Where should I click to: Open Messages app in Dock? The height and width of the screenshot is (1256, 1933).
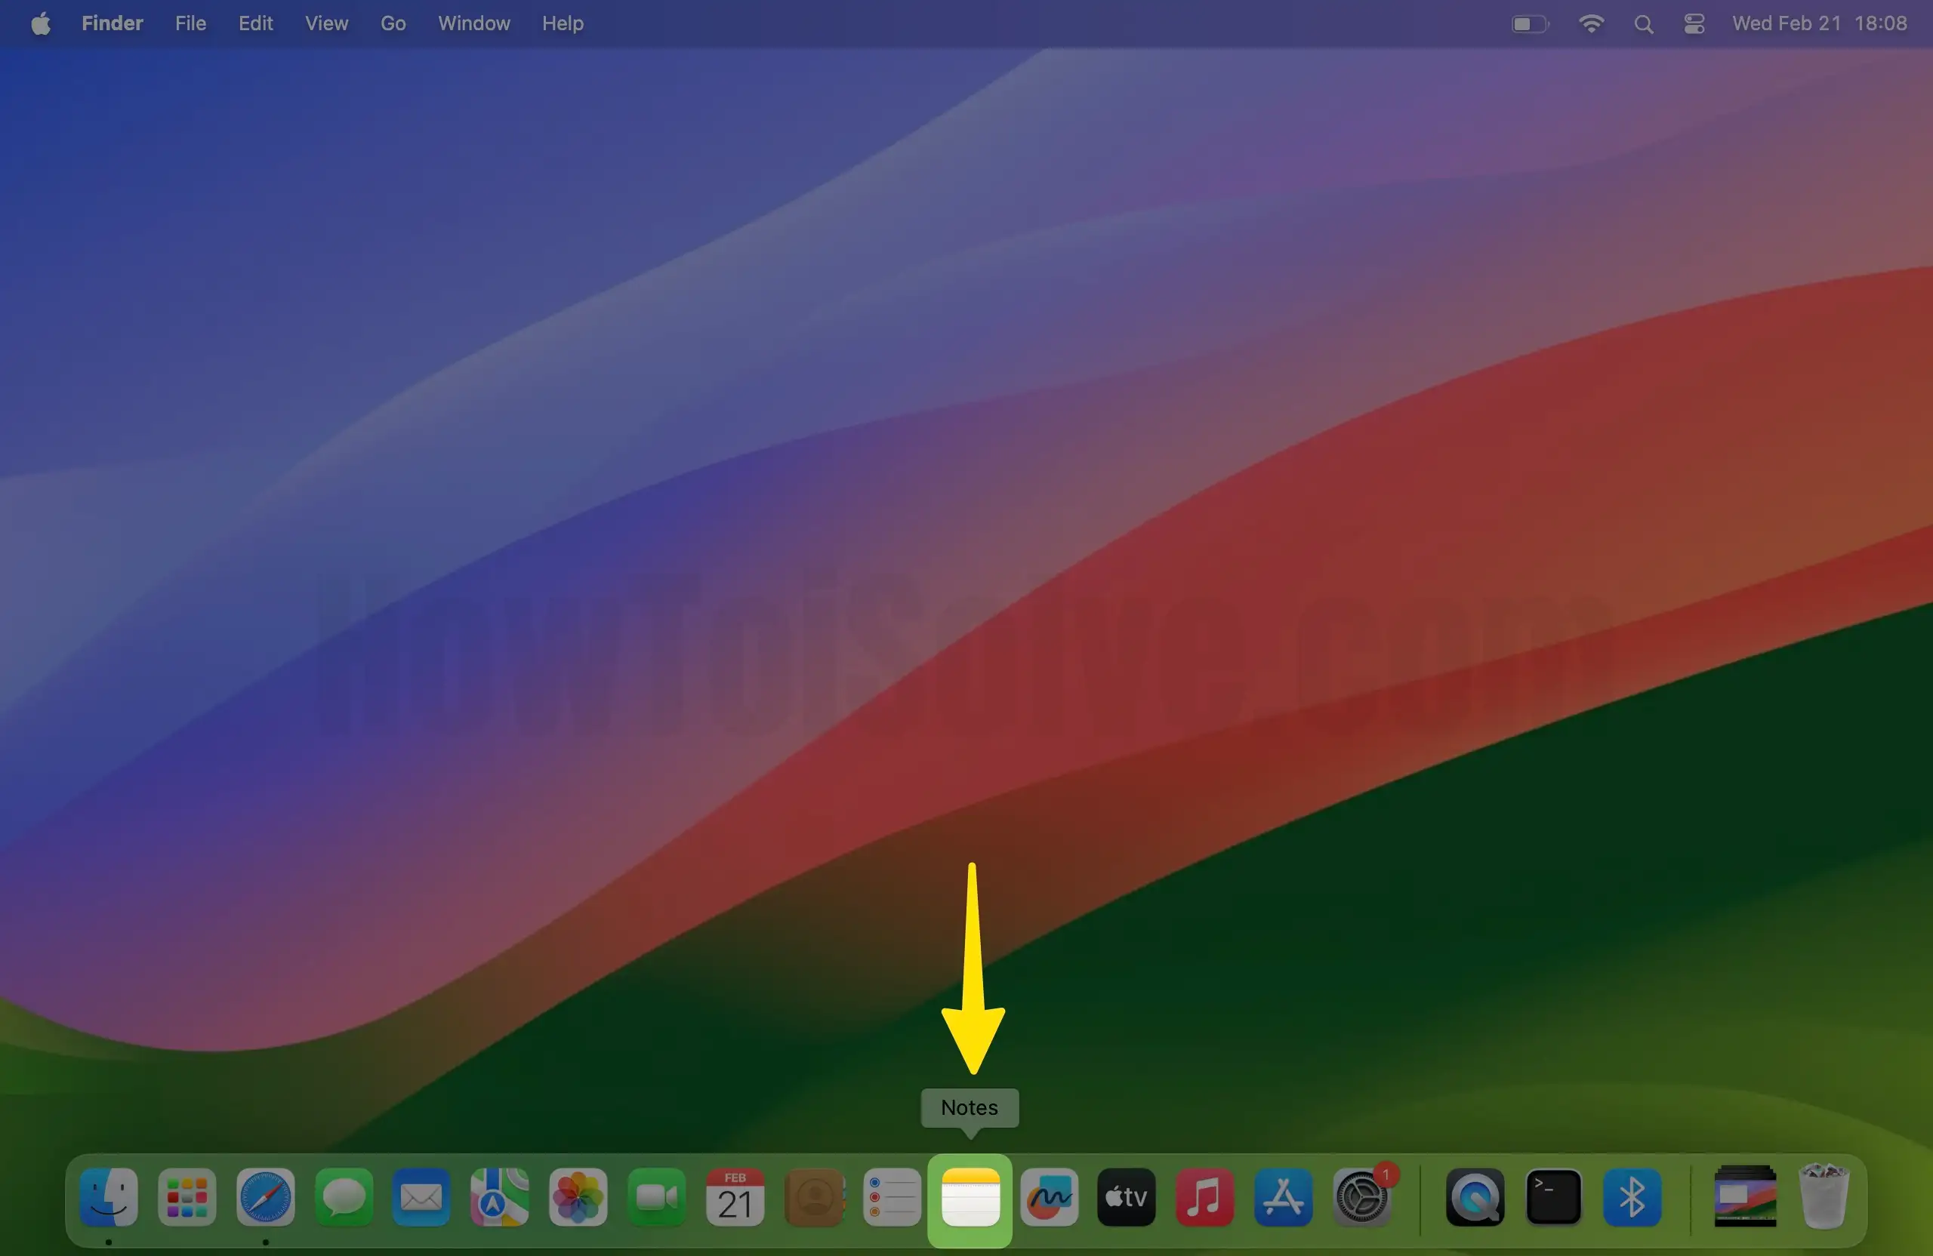(x=344, y=1198)
